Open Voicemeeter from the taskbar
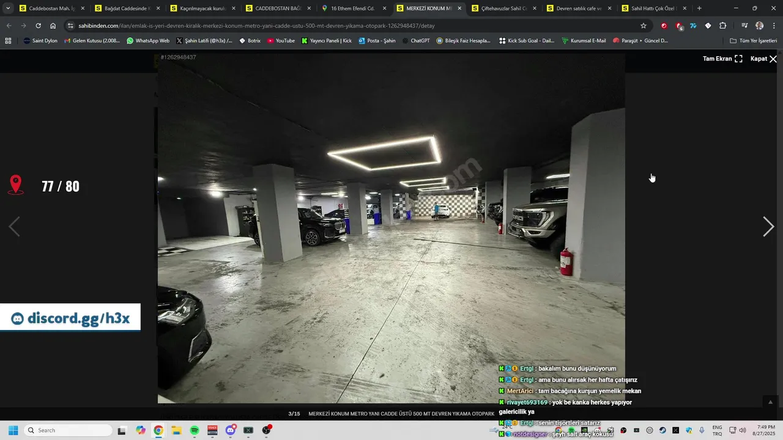Viewport: 783px width, 440px height. click(x=212, y=430)
